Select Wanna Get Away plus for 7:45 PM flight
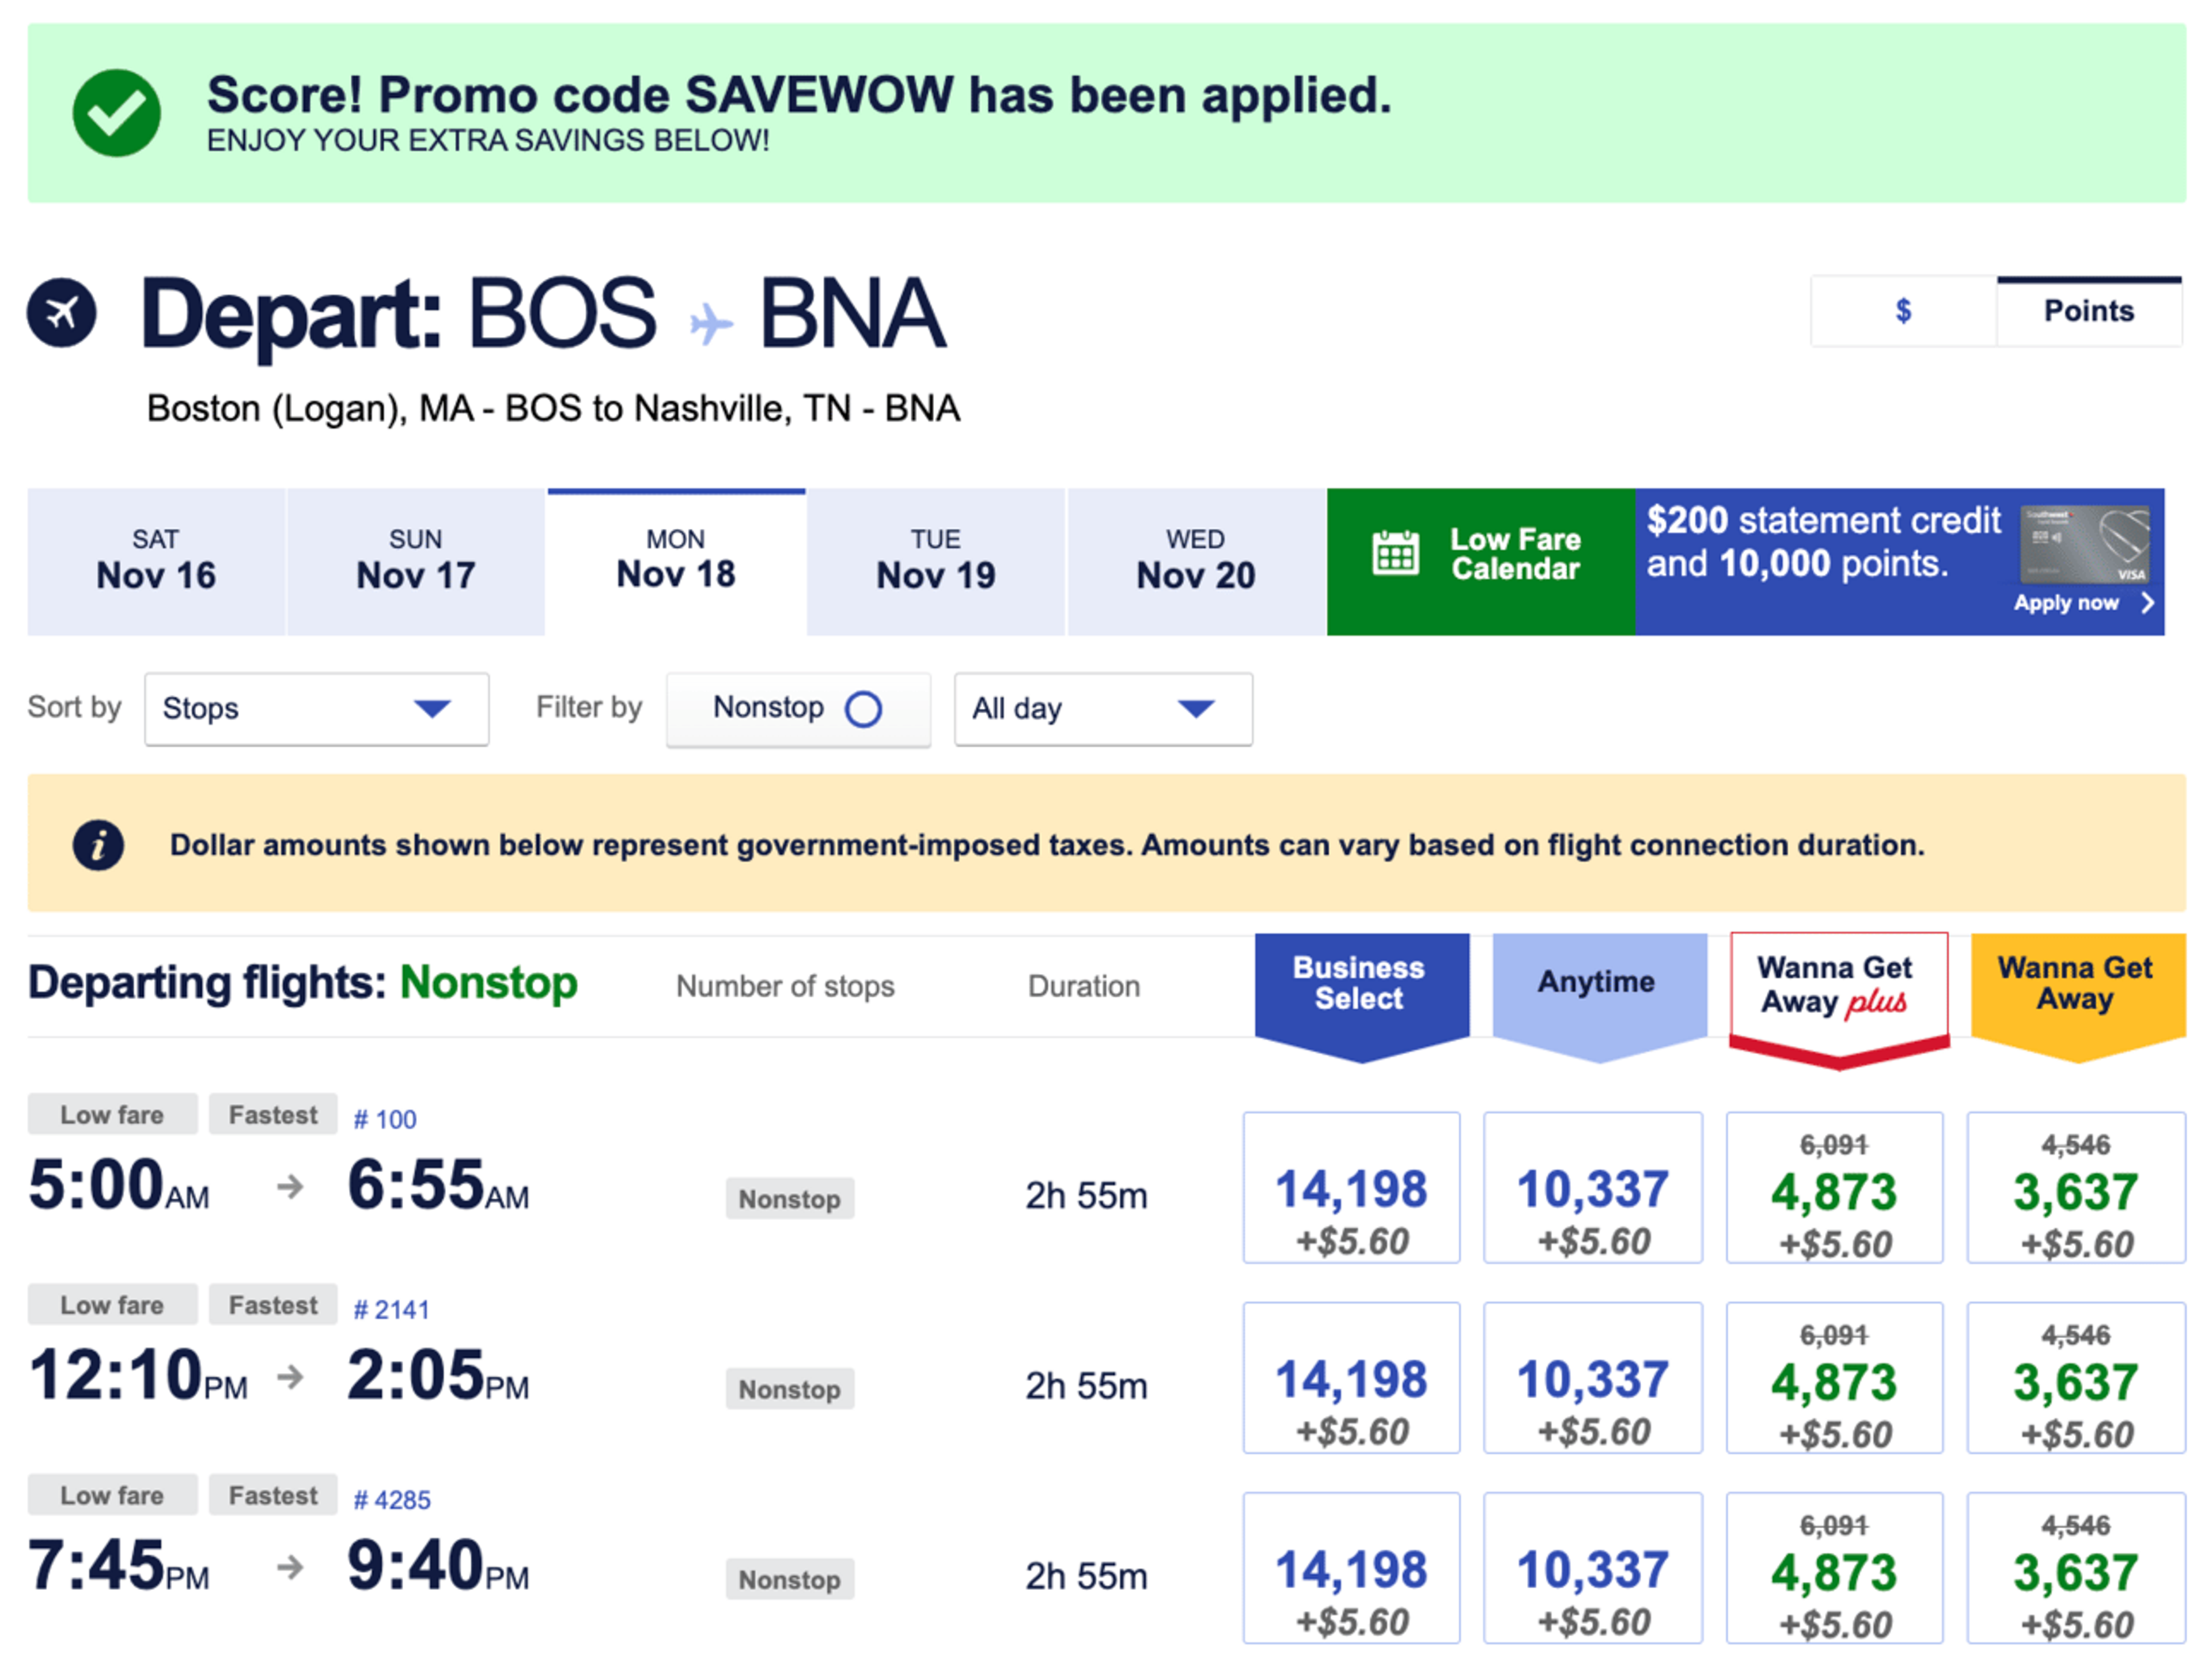The image size is (2212, 1673). coord(1834,1568)
